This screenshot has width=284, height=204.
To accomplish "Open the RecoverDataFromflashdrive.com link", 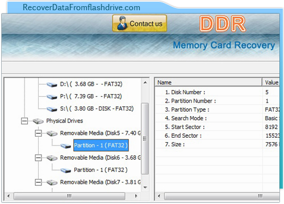I will (x=81, y=7).
